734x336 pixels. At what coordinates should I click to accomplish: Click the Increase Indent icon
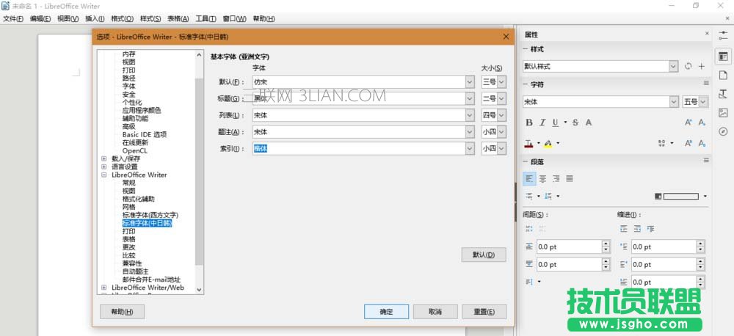(623, 230)
